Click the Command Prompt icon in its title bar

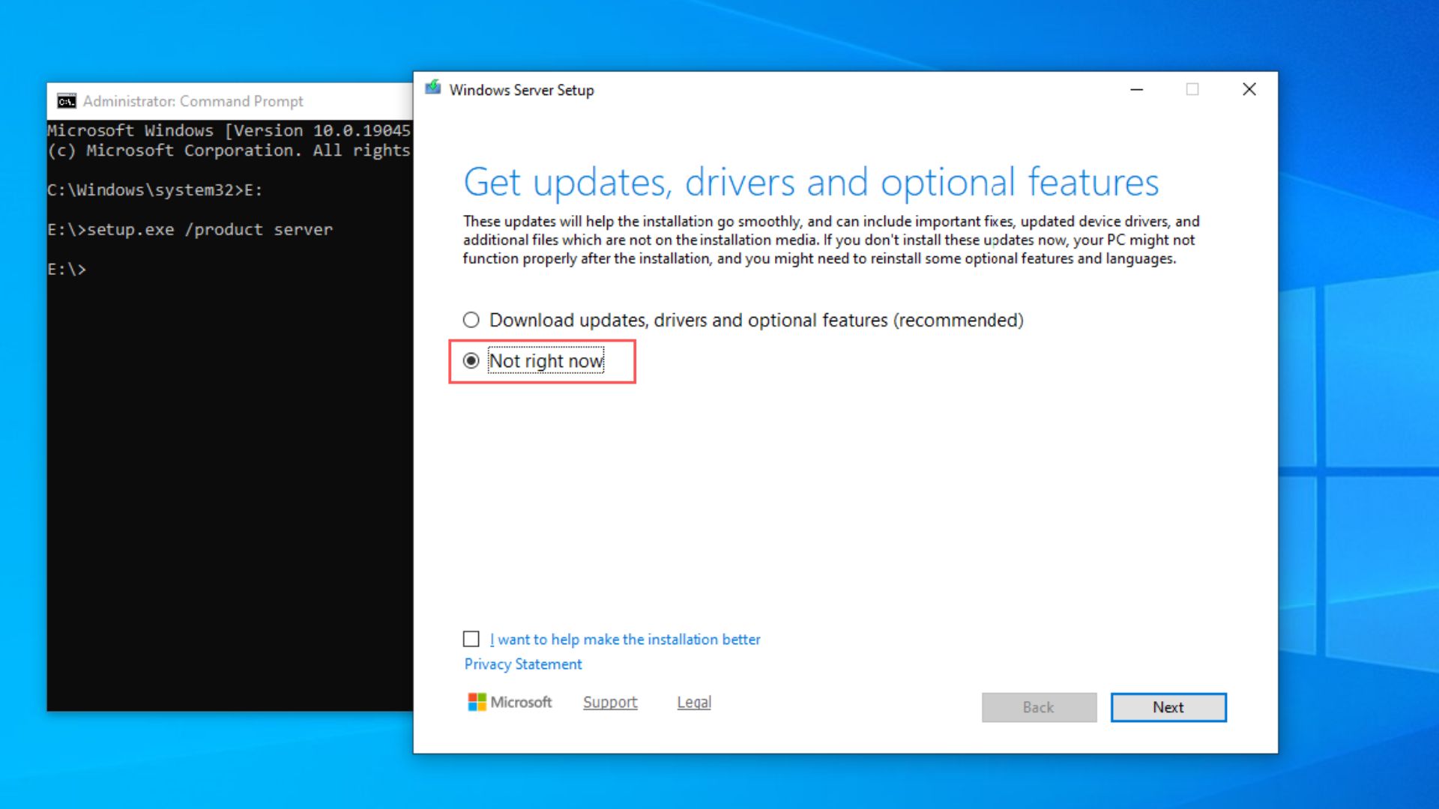click(x=66, y=100)
